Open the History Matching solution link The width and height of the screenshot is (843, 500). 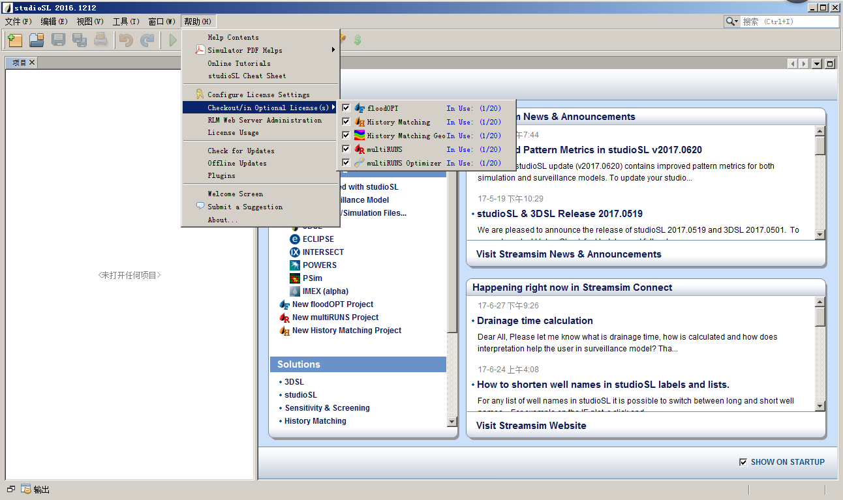[315, 421]
